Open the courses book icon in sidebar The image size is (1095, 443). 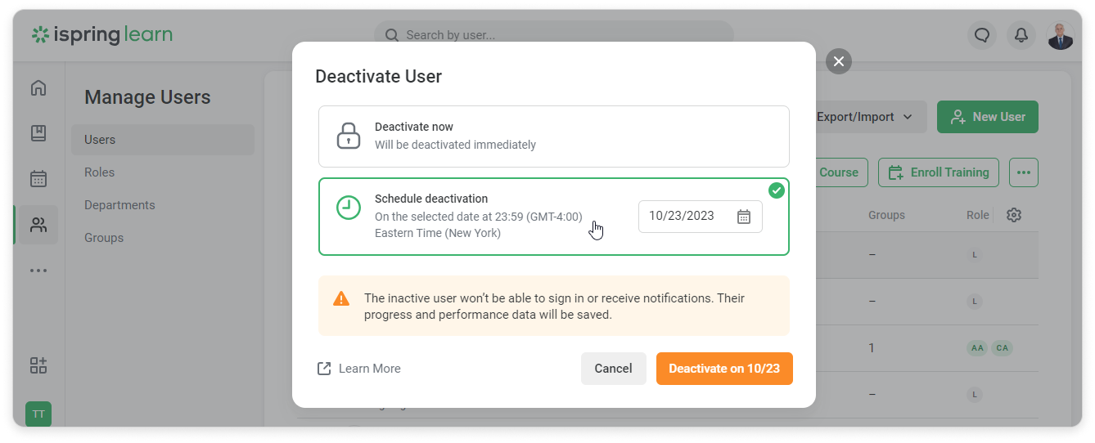[38, 133]
